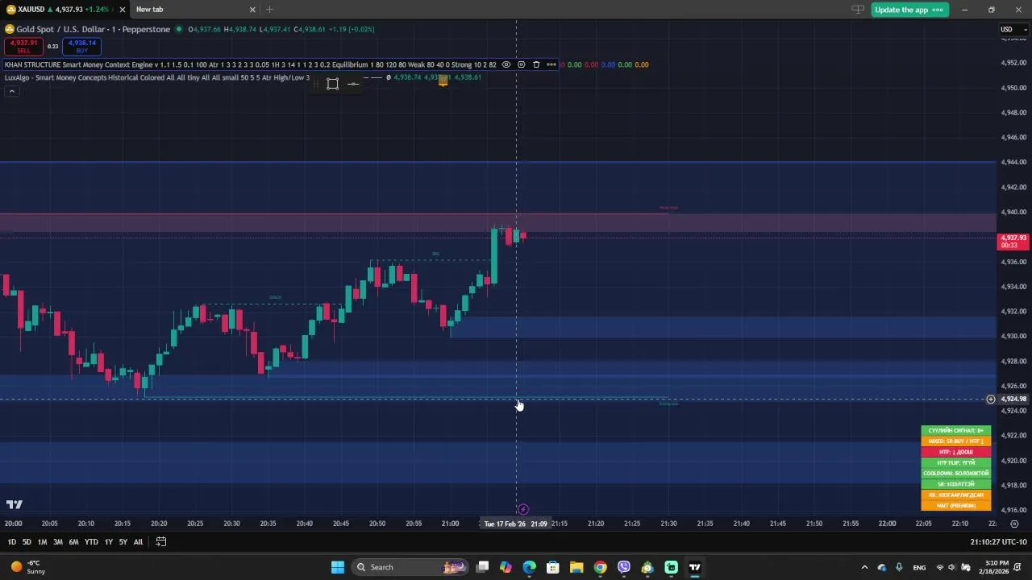This screenshot has height=580, width=1032.
Task: Select the 3M date range
Action: coord(58,542)
